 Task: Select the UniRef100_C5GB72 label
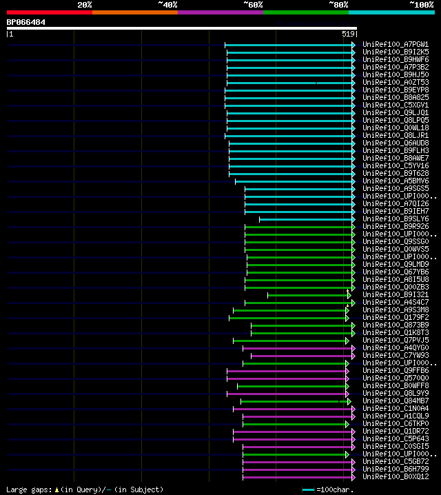396,461
